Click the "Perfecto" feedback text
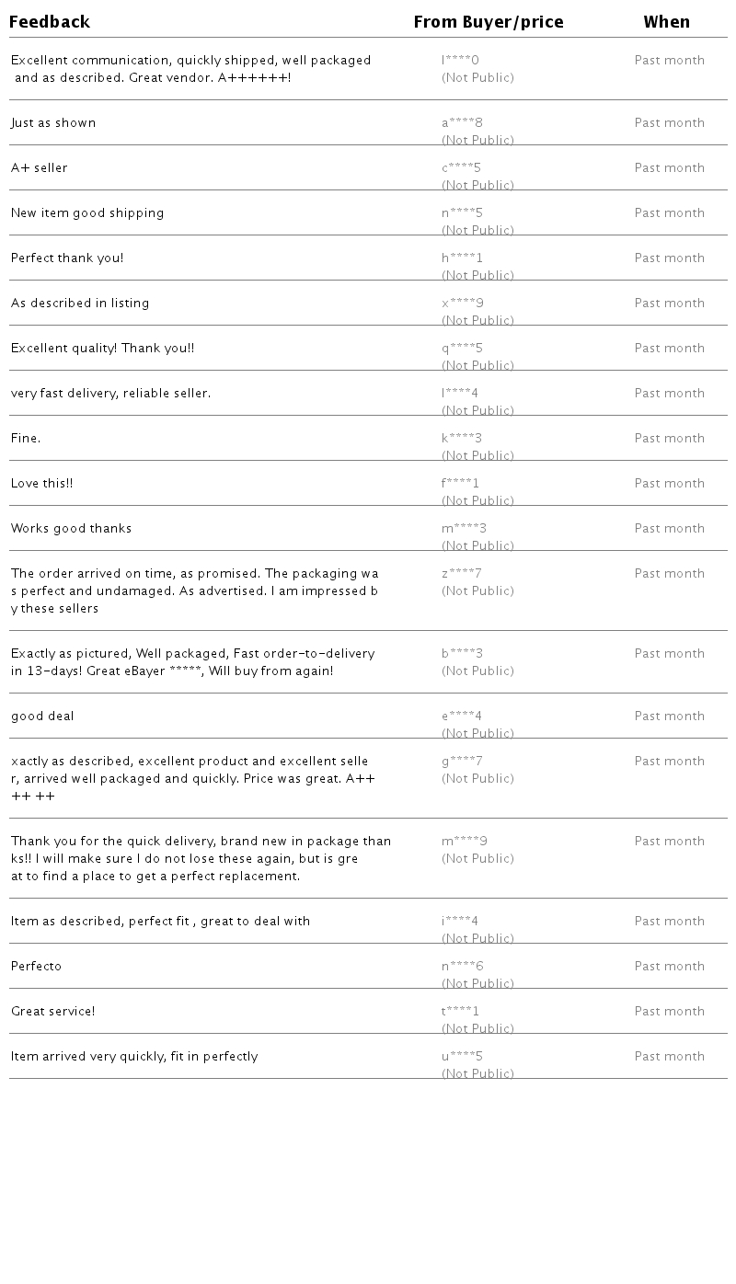The height and width of the screenshot is (1284, 736). click(37, 967)
